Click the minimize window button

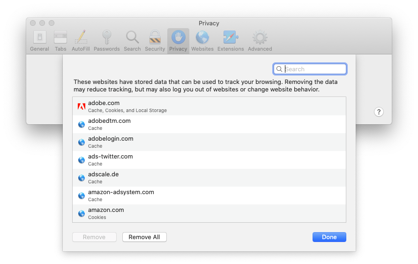click(42, 23)
